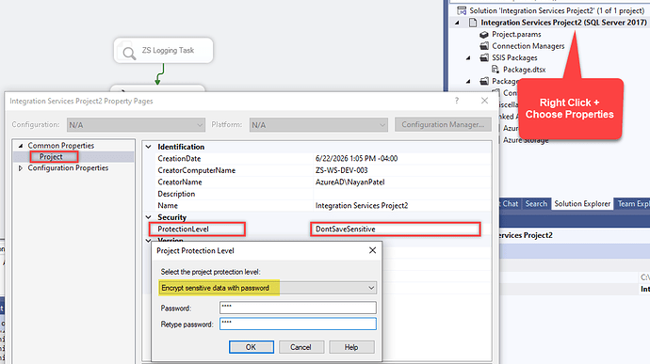650x364 pixels.
Task: Click the ZS-WS-DEV-003 value
Action: [x=341, y=170]
